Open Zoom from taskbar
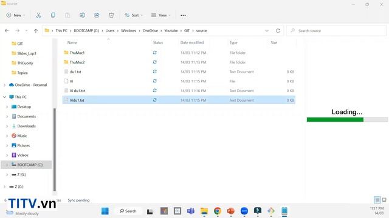Screen dimensions: 389x218 click(244, 211)
